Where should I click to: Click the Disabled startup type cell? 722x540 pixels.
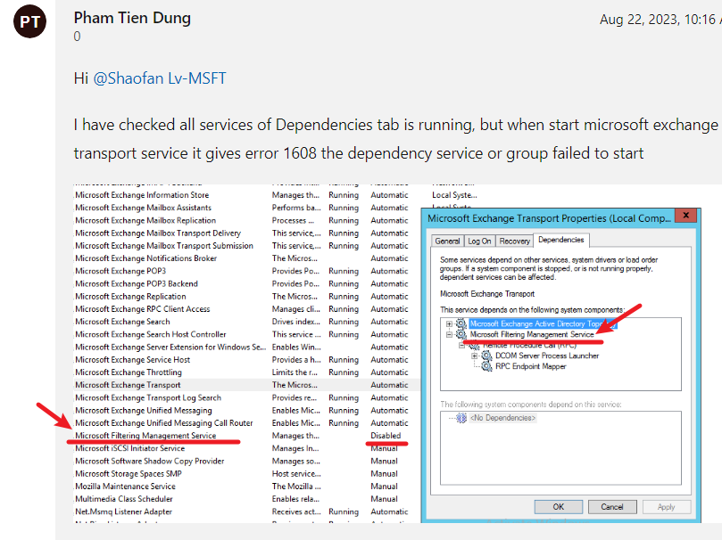pos(386,436)
